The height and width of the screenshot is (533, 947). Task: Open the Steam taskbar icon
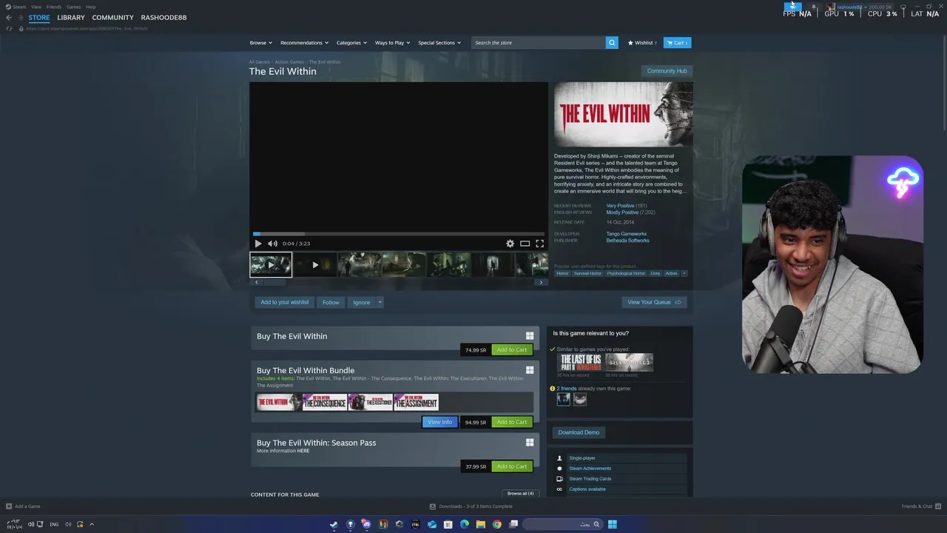pos(334,524)
